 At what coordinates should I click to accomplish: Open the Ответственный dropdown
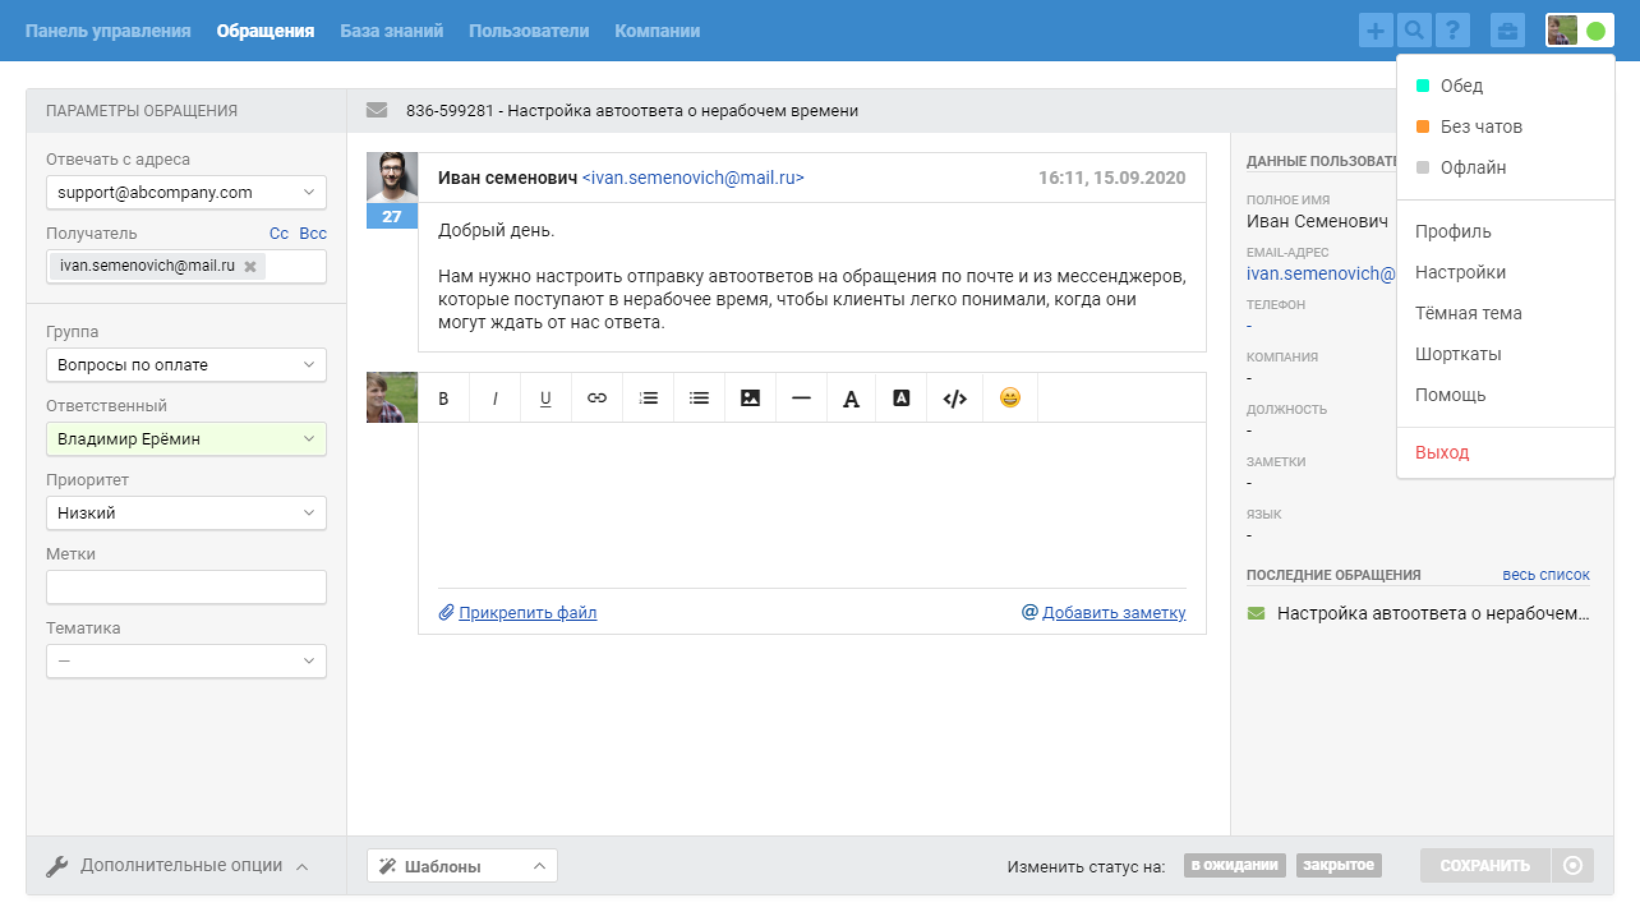pos(186,439)
